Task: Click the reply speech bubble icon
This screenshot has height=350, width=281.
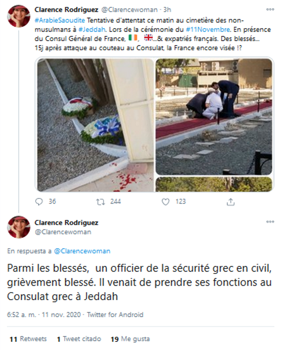Action: 39,201
